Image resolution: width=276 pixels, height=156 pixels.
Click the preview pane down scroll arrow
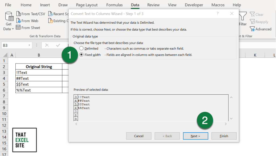231,118
